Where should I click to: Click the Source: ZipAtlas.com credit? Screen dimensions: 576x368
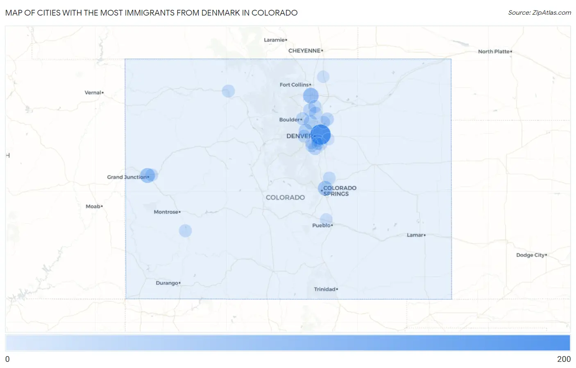click(540, 13)
